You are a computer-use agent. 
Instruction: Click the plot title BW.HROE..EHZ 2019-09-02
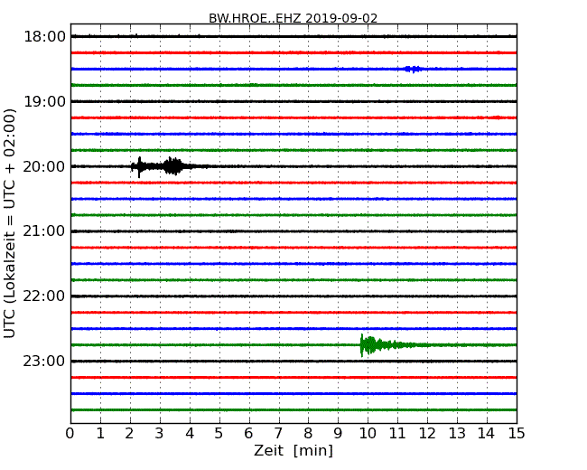tap(293, 18)
